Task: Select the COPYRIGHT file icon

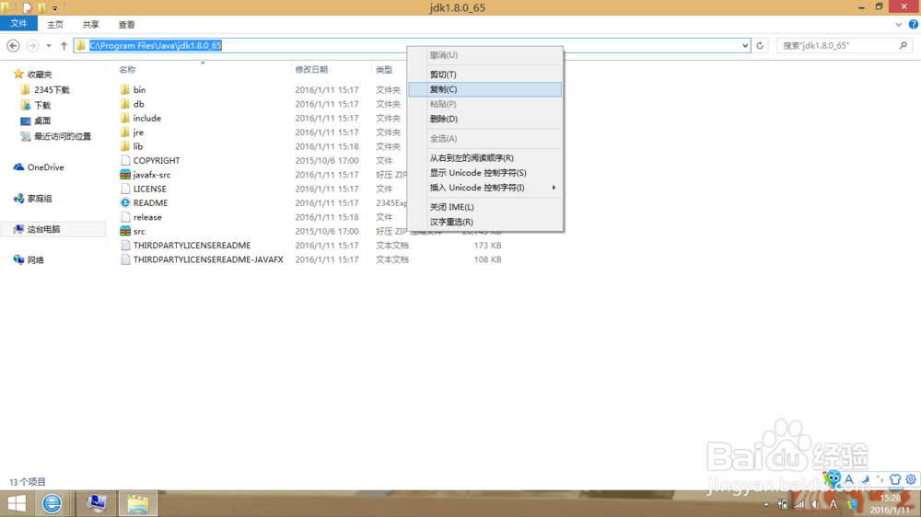Action: (x=125, y=160)
